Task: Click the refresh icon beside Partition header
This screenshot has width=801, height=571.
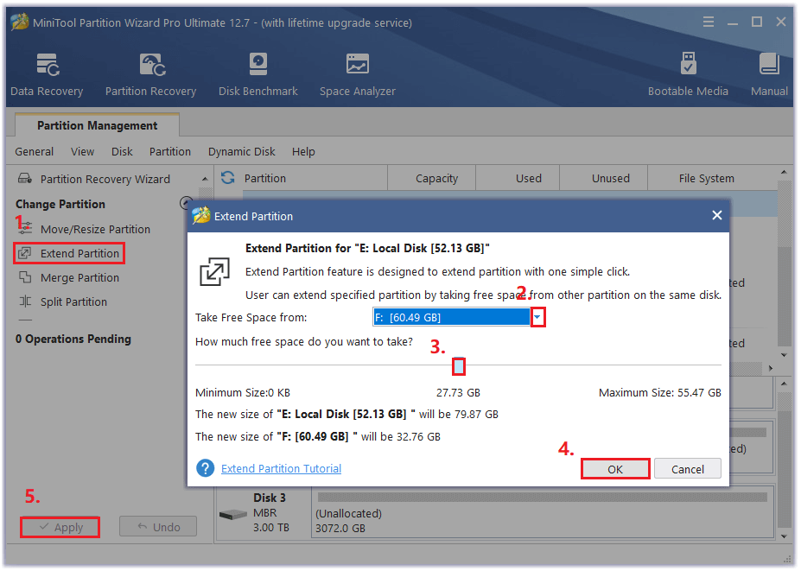Action: [x=228, y=178]
